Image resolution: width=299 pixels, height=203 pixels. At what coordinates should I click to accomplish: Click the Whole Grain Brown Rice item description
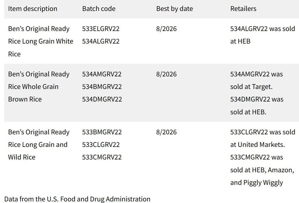pyautogui.click(x=33, y=87)
